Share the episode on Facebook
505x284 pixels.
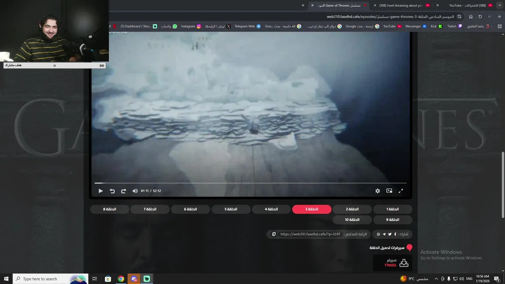click(395, 234)
